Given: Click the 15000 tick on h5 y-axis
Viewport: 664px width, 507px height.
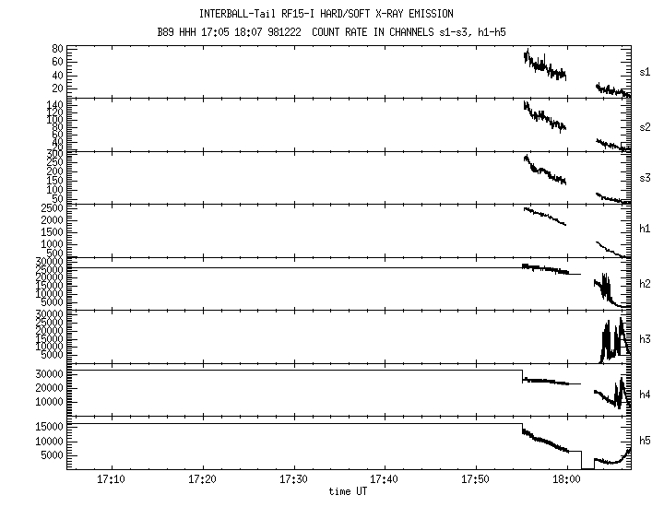Looking at the screenshot, I should coord(48,427).
